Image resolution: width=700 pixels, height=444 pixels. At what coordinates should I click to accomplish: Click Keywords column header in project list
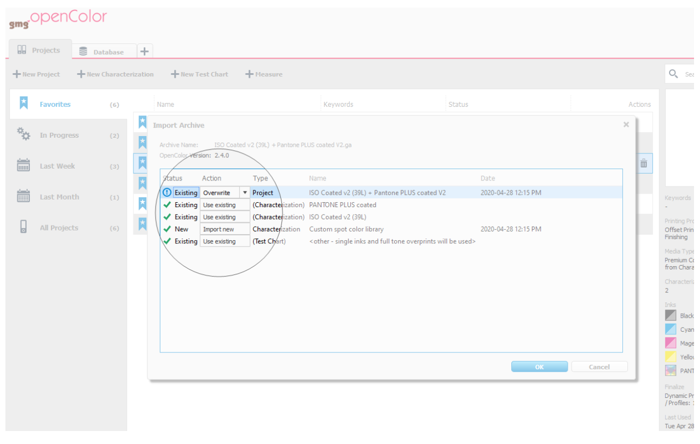click(x=338, y=104)
